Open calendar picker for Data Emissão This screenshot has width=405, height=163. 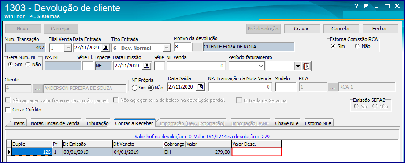146,66
